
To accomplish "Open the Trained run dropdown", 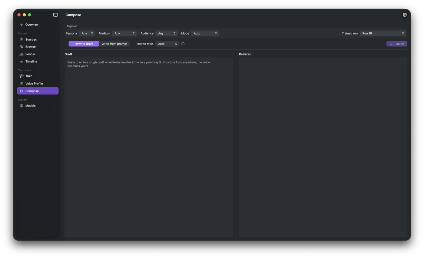I will (383, 33).
